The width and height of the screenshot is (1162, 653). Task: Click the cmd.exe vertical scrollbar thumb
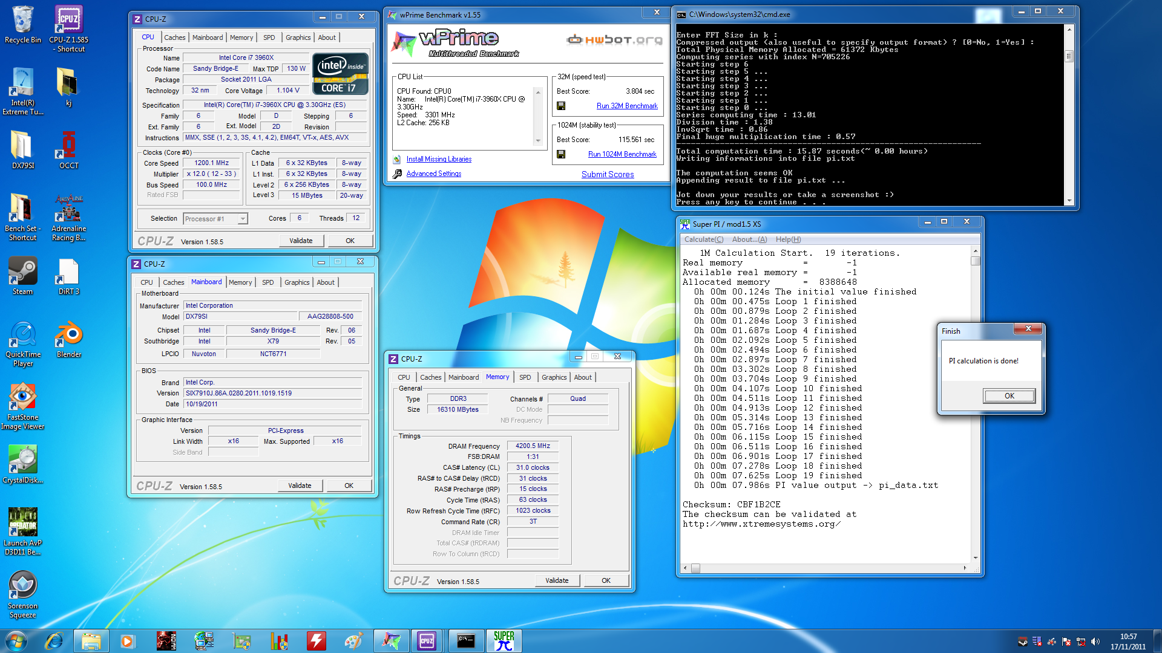1069,57
